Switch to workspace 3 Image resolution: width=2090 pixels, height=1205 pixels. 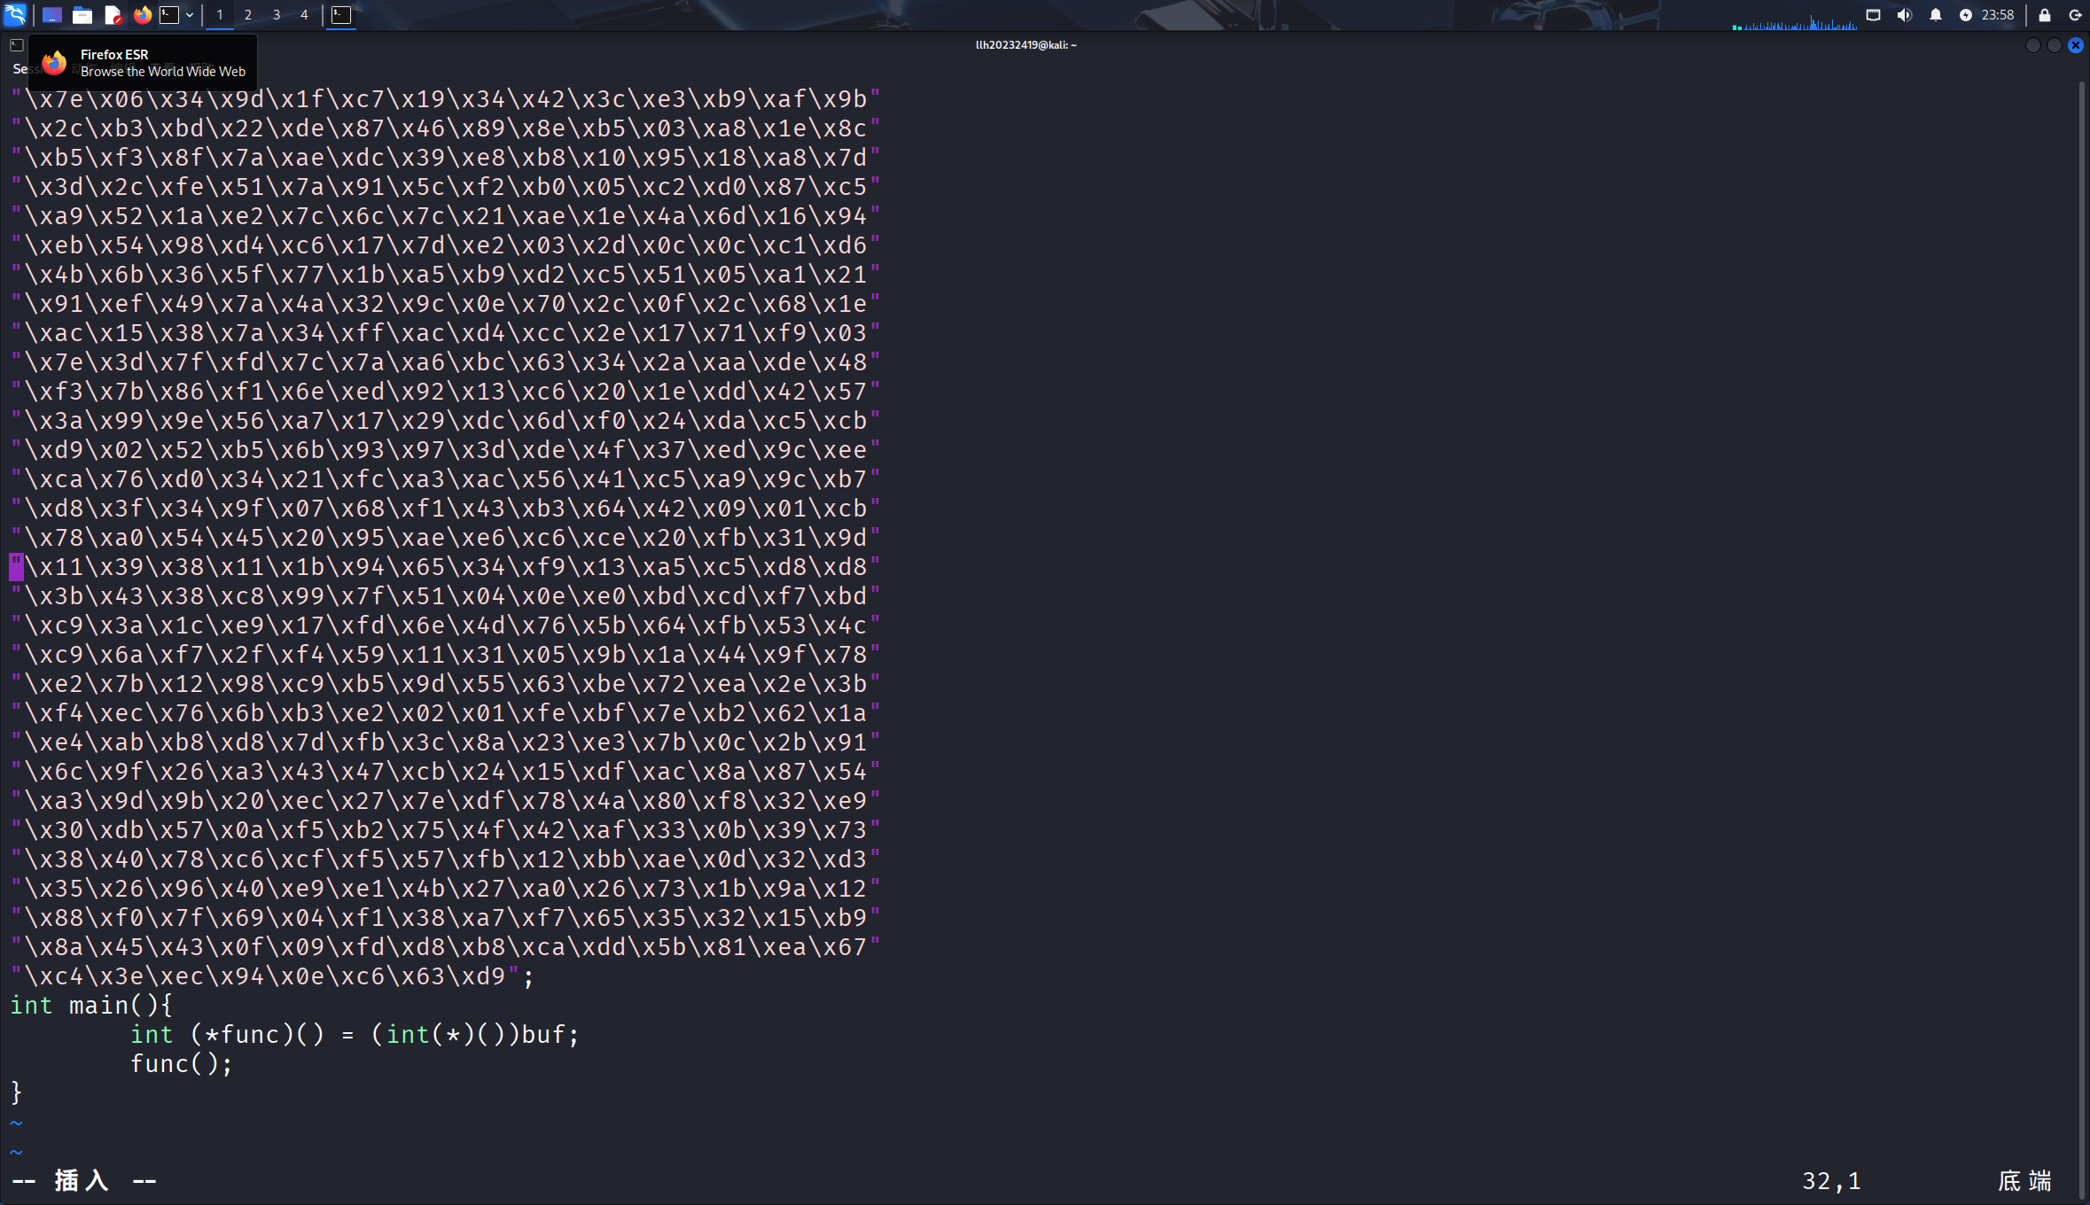pos(277,15)
